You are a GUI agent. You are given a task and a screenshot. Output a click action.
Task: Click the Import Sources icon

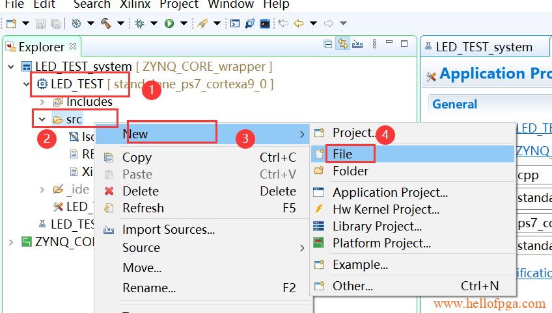pyautogui.click(x=109, y=230)
